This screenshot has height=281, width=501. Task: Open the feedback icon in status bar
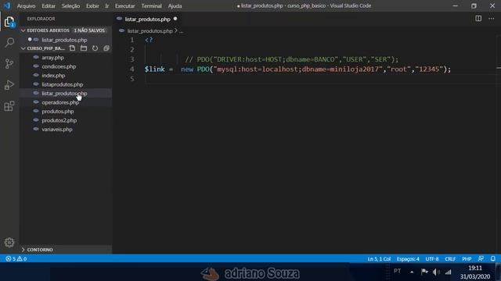click(x=481, y=258)
